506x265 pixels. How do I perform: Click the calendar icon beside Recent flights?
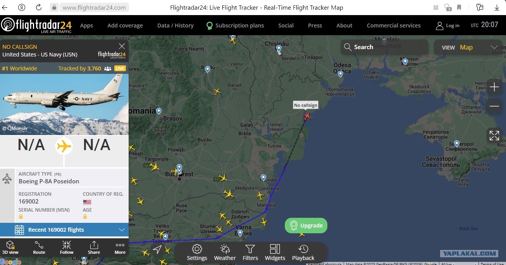tap(19, 230)
